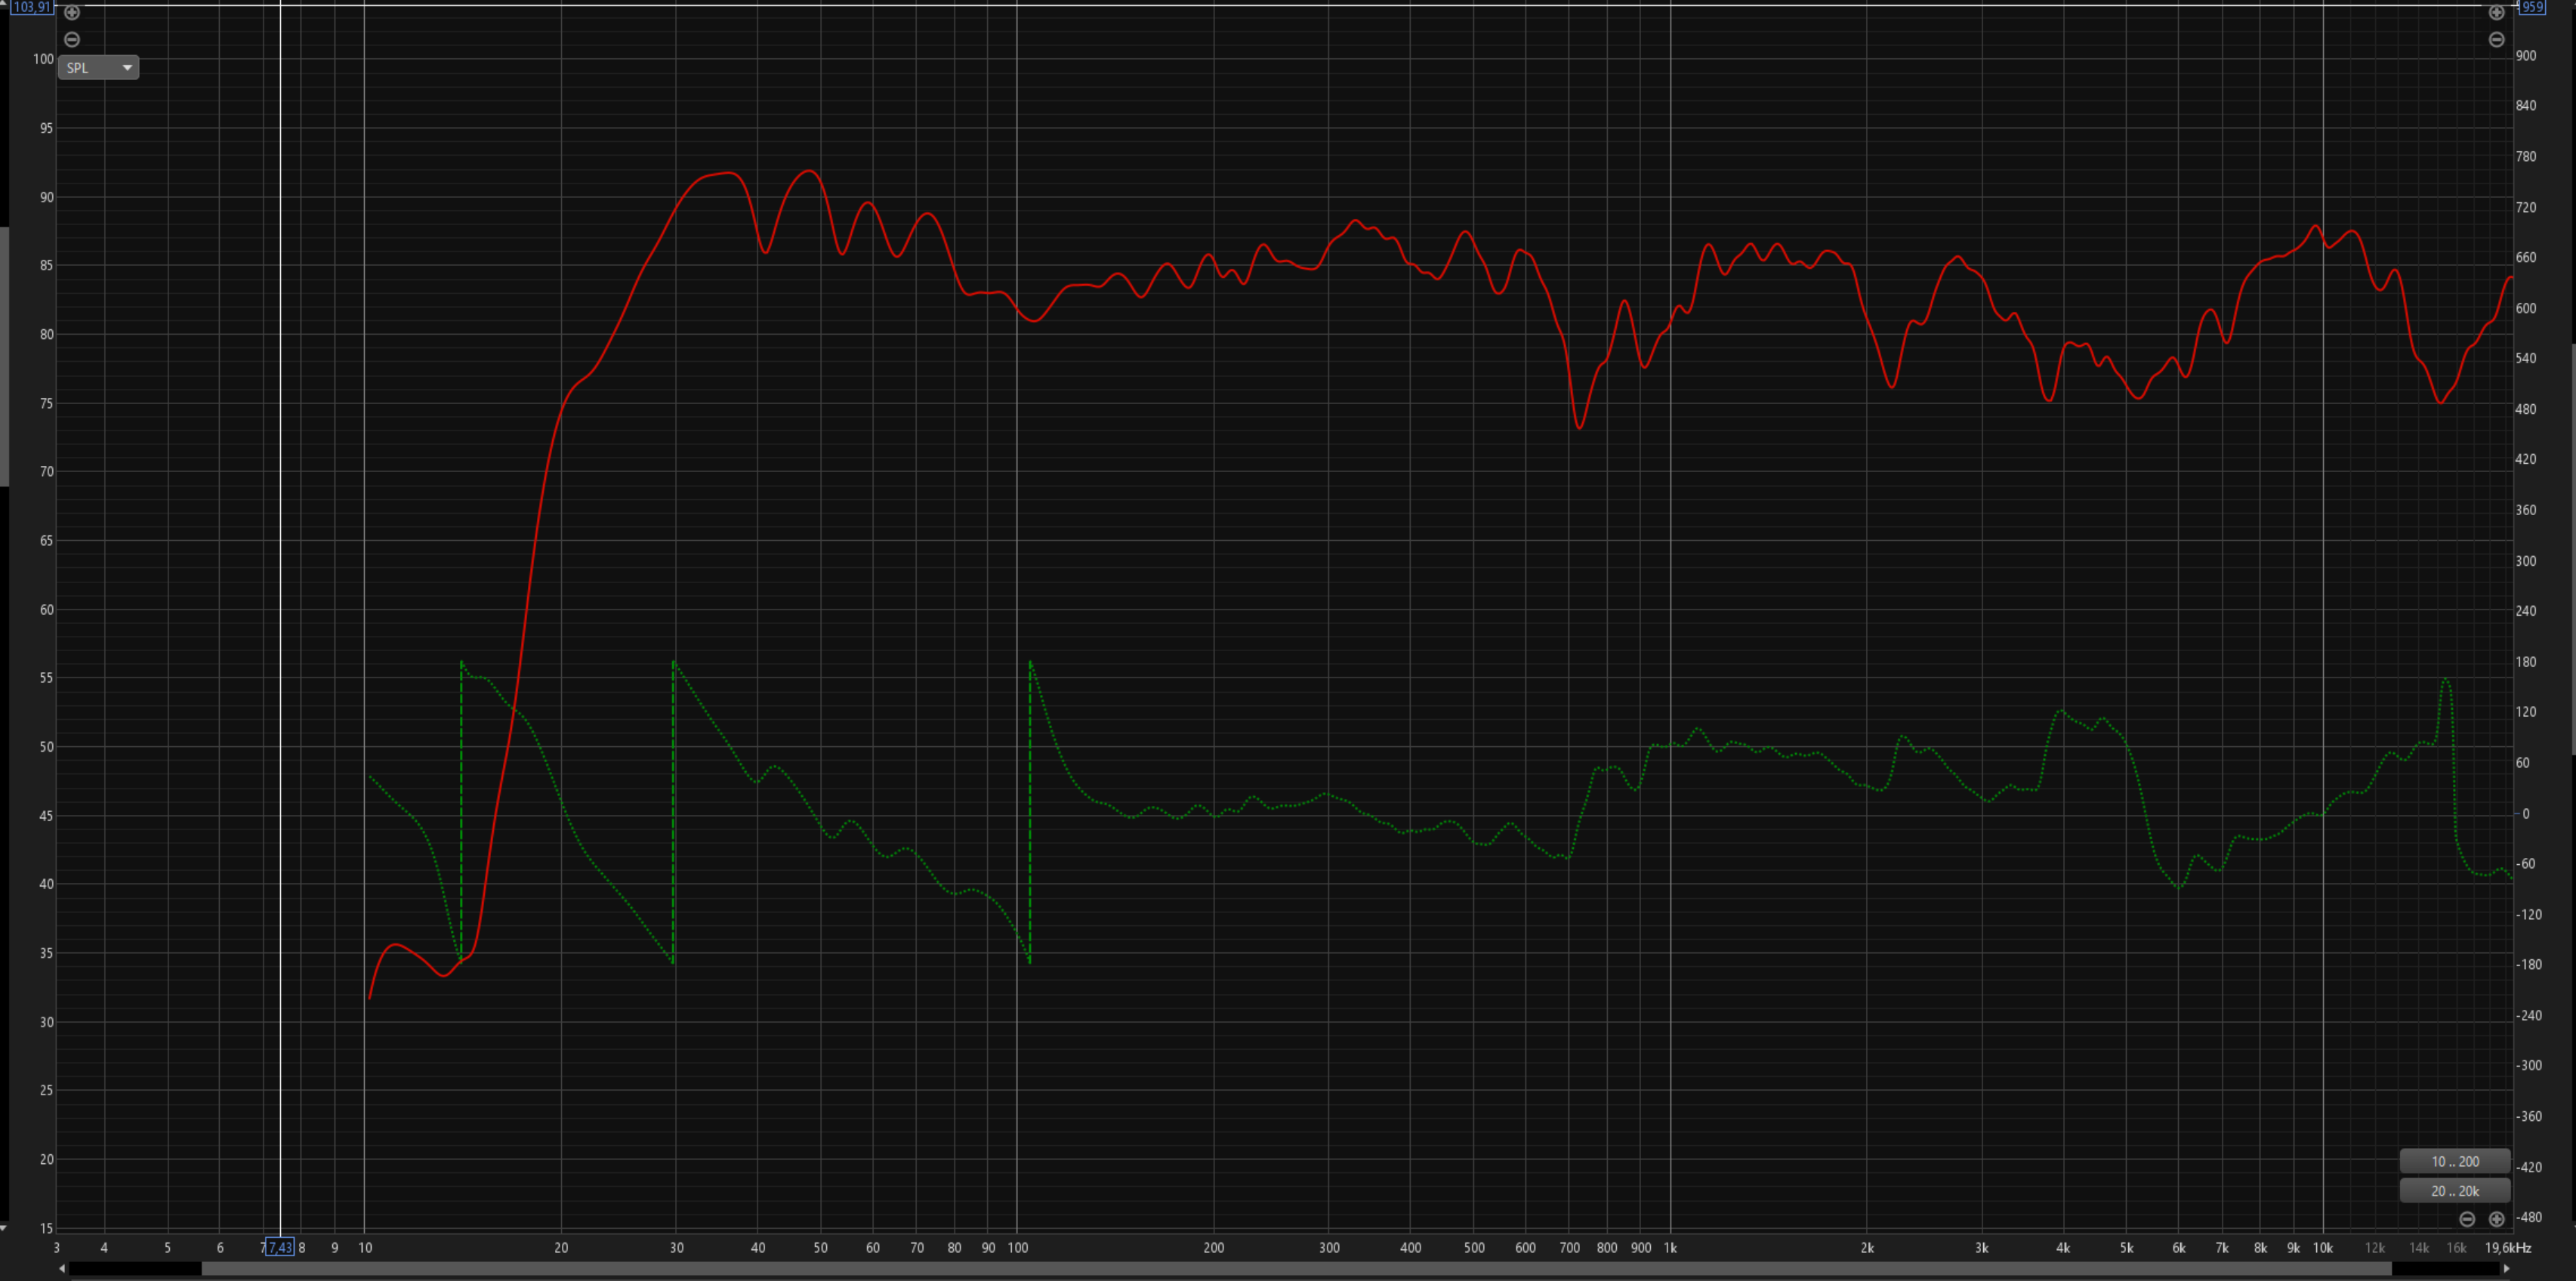Zoom in the right phase axis
Screen dimensions: 2576x1281
point(2496,13)
